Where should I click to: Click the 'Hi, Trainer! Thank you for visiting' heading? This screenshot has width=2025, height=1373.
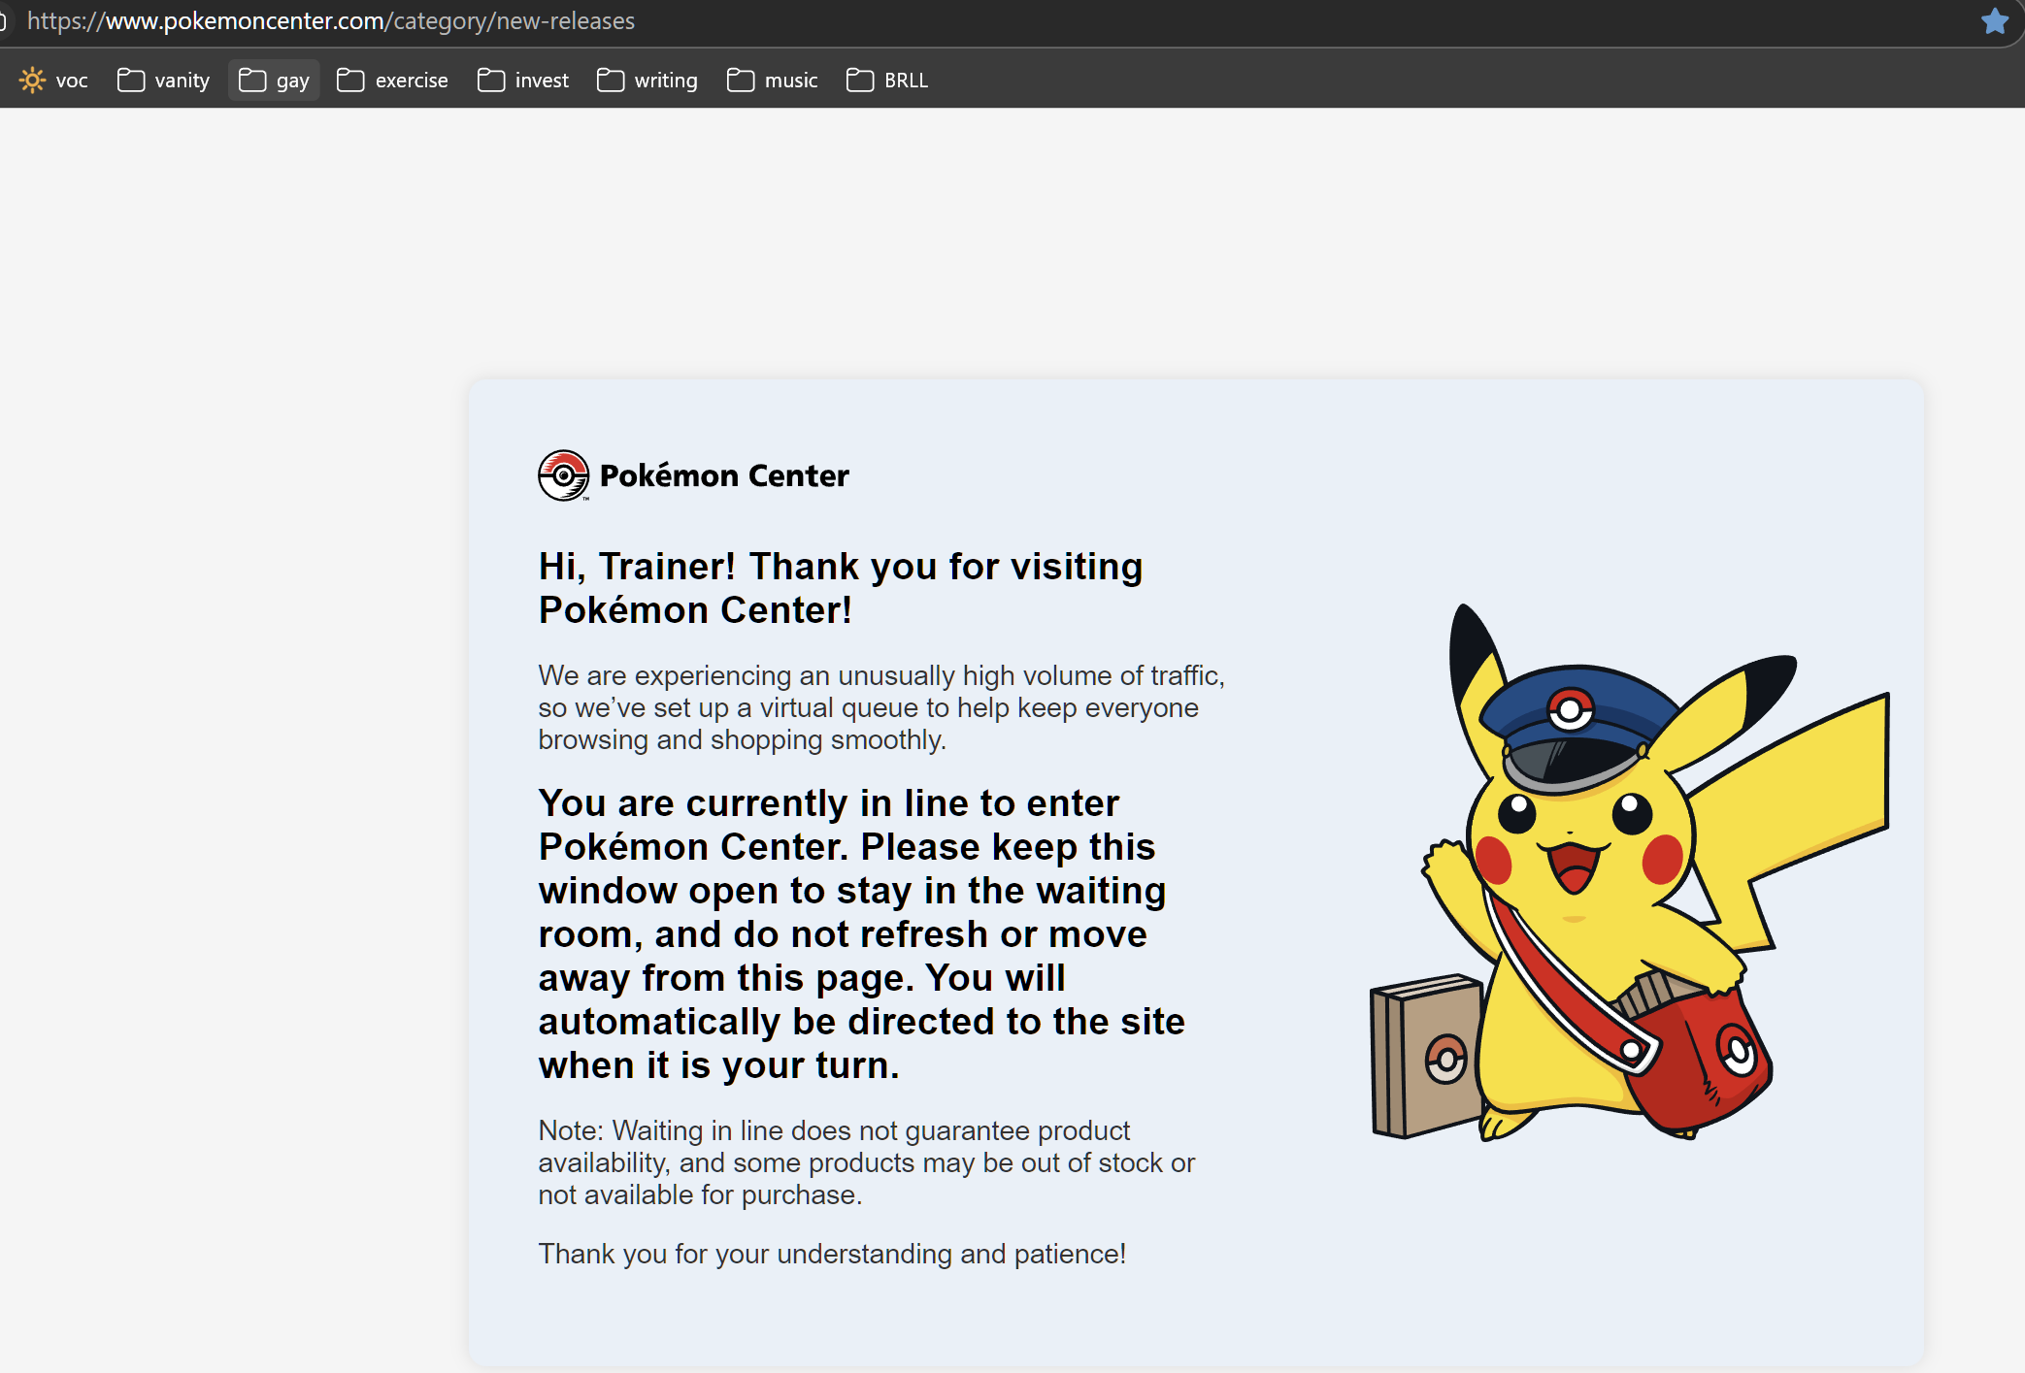pos(841,588)
